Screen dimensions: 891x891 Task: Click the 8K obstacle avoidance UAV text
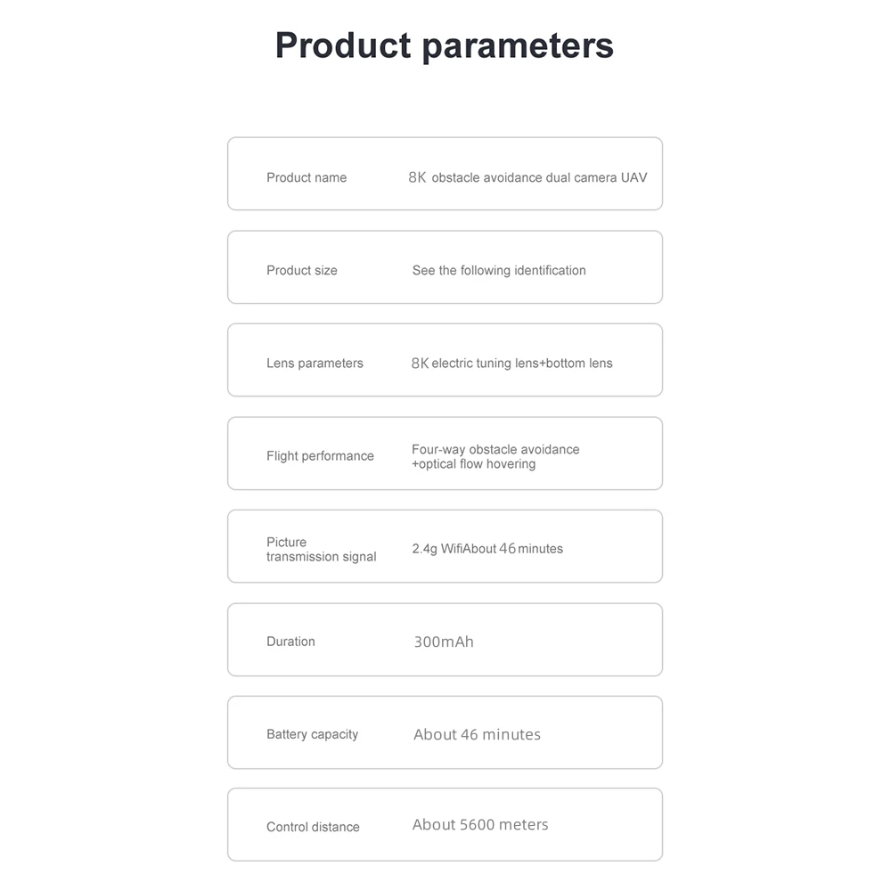(x=527, y=178)
